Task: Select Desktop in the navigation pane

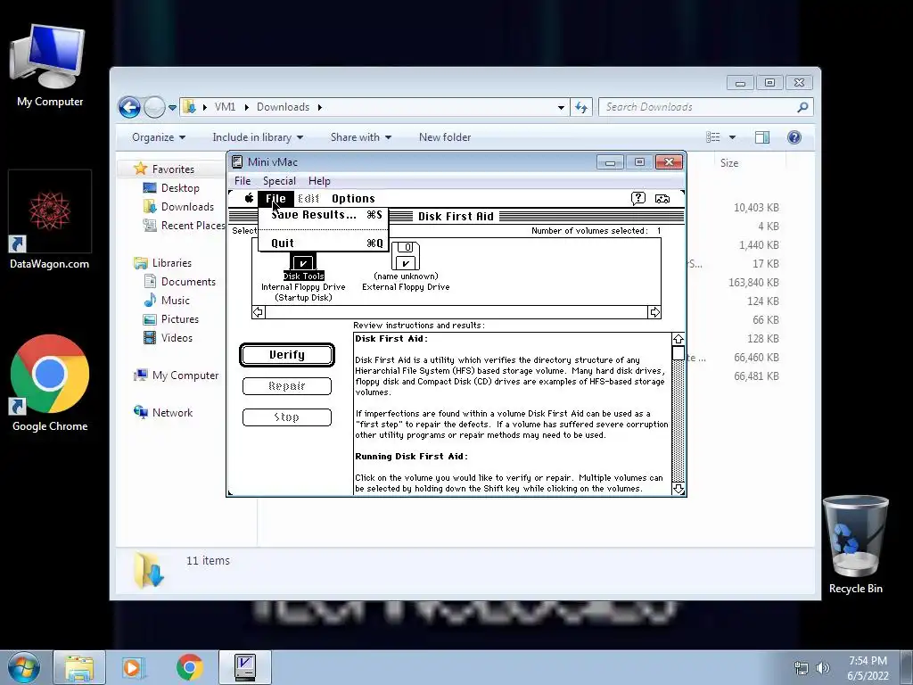Action: coord(180,188)
